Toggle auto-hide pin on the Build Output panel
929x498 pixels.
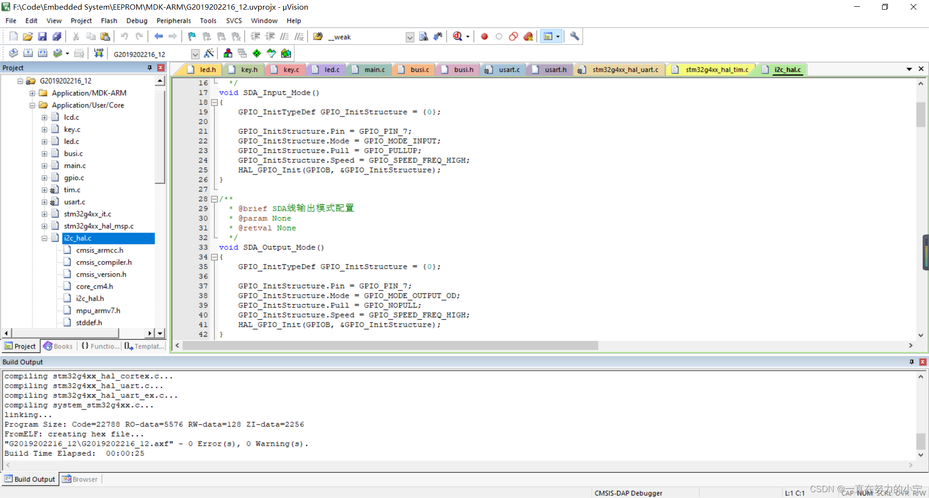click(x=912, y=362)
